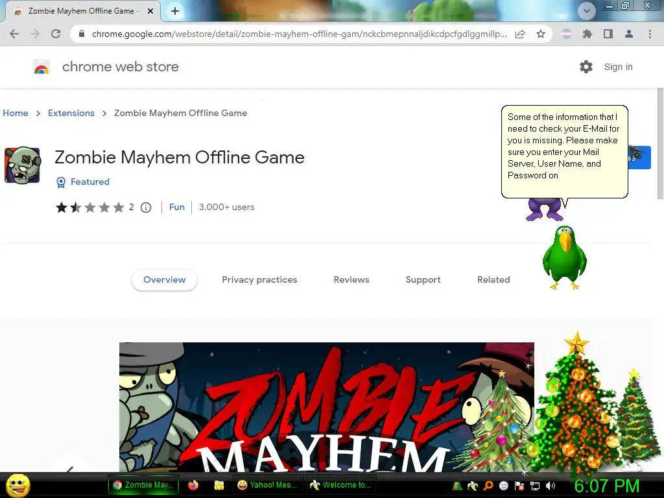Click the Sign in link
Viewport: 664px width, 498px height.
(618, 67)
